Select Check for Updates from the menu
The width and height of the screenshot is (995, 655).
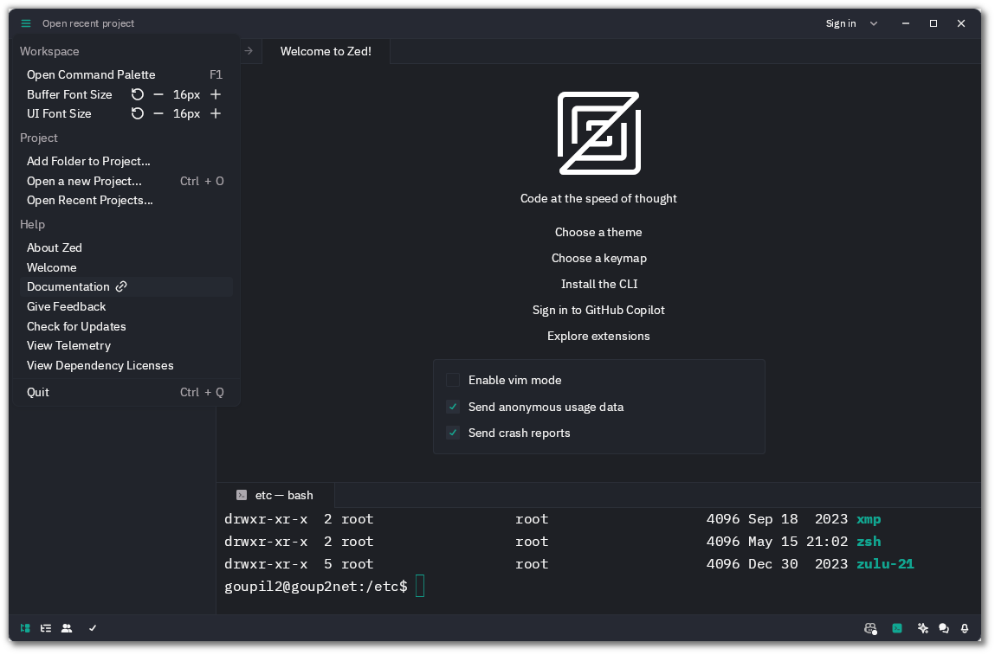click(76, 326)
